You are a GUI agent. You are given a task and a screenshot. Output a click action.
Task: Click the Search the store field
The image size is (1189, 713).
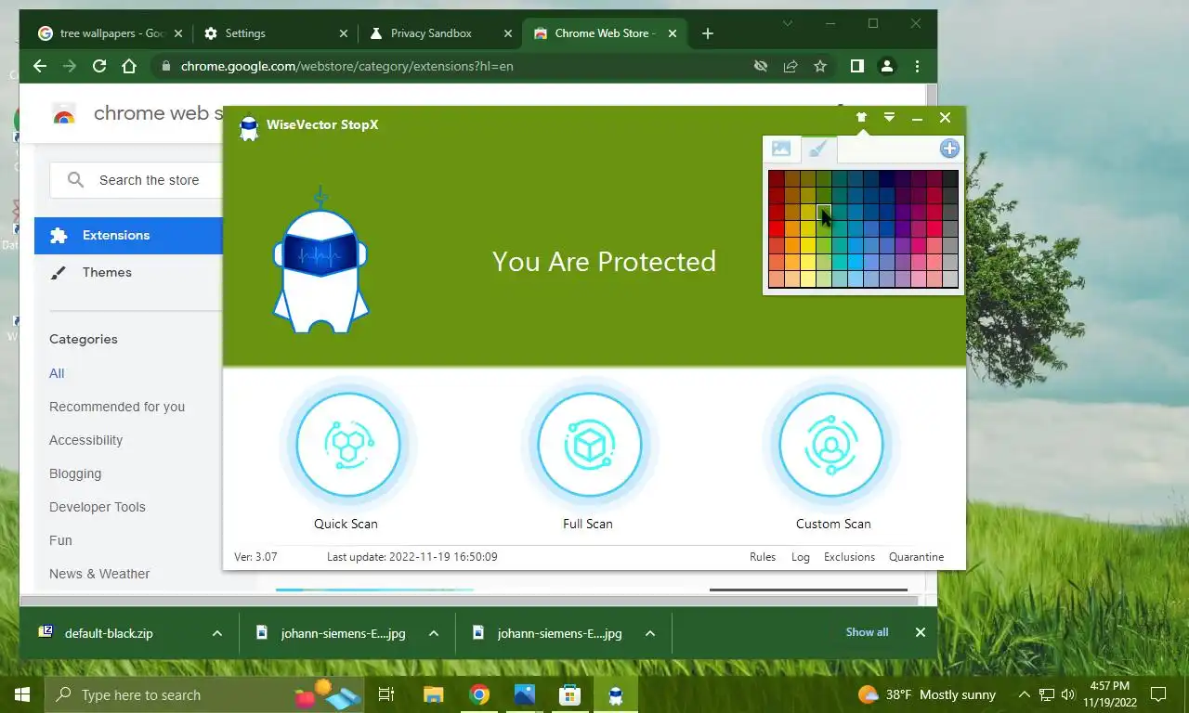click(x=136, y=180)
